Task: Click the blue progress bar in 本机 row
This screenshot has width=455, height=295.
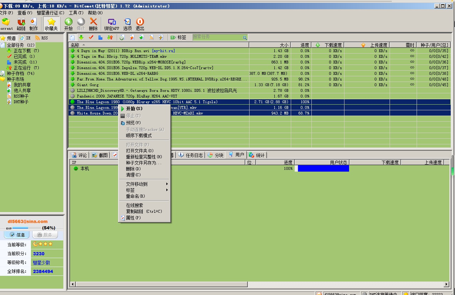Action: tap(323, 168)
